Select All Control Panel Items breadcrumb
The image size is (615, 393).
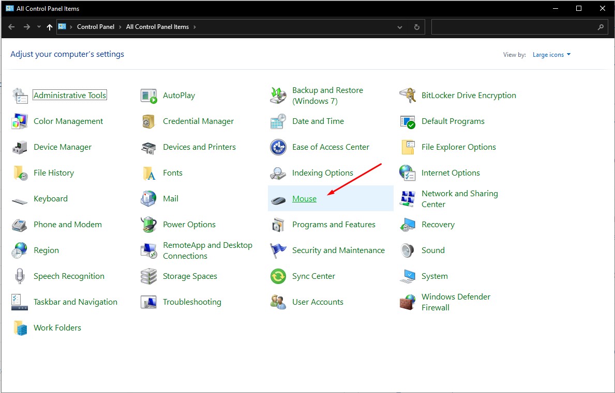tap(157, 27)
